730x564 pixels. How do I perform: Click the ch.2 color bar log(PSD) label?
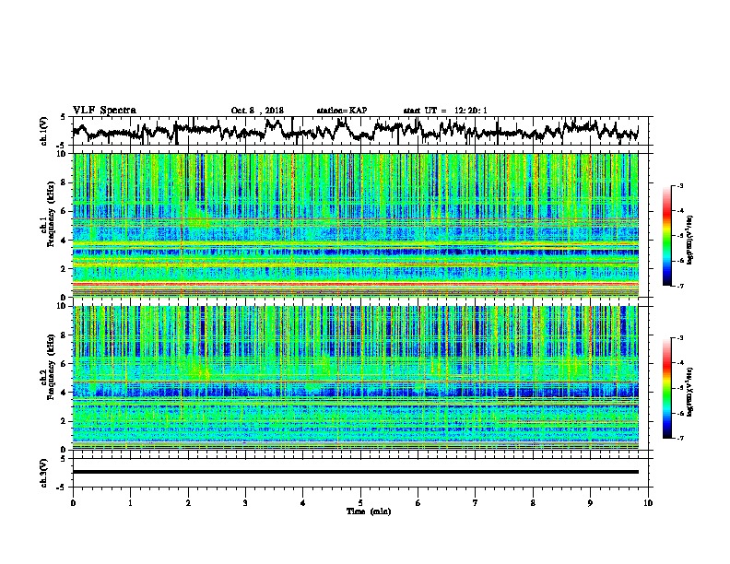click(x=690, y=392)
